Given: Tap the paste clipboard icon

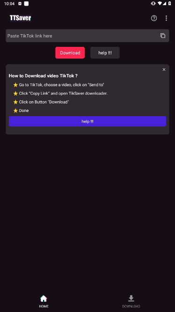Looking at the screenshot, I should 163,36.
